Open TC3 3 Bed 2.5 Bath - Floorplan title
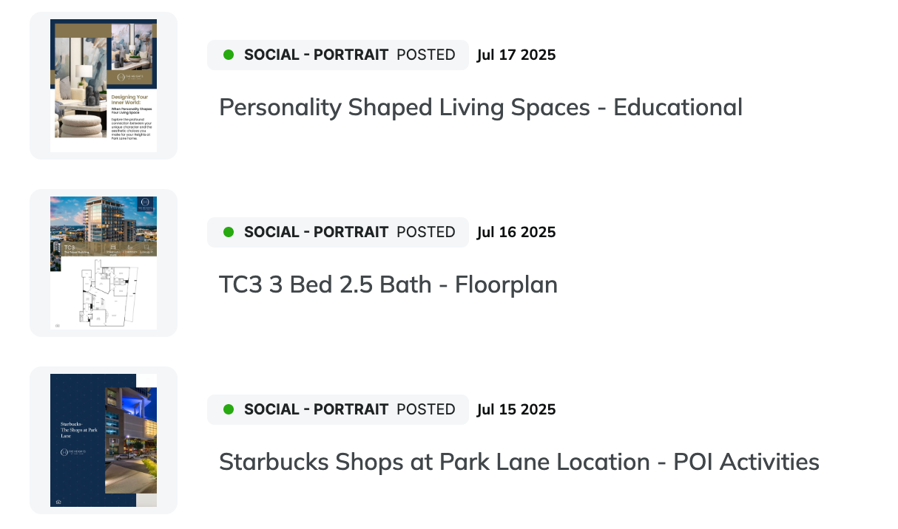This screenshot has height=529, width=898. pos(388,284)
